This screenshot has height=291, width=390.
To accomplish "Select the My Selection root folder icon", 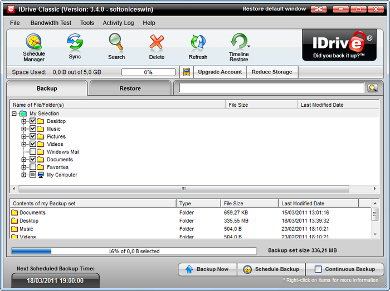I will (x=23, y=114).
